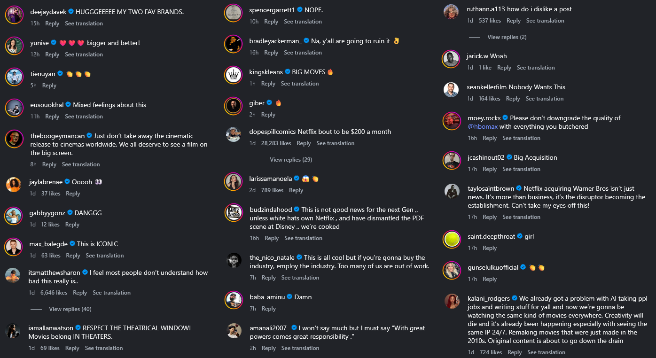Expand the 40 replies under itsmatthewsharon
This screenshot has width=656, height=358.
[x=70, y=309]
